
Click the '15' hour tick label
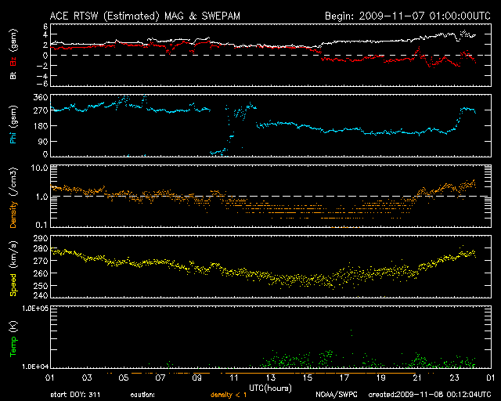coord(308,378)
